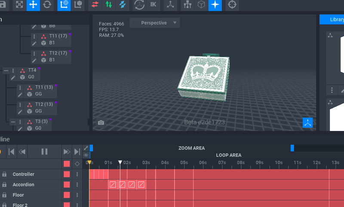Toggle lock on Accordion track

click(4, 184)
